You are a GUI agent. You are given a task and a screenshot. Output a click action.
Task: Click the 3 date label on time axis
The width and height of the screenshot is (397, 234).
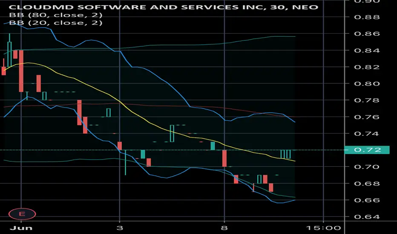coord(120,228)
